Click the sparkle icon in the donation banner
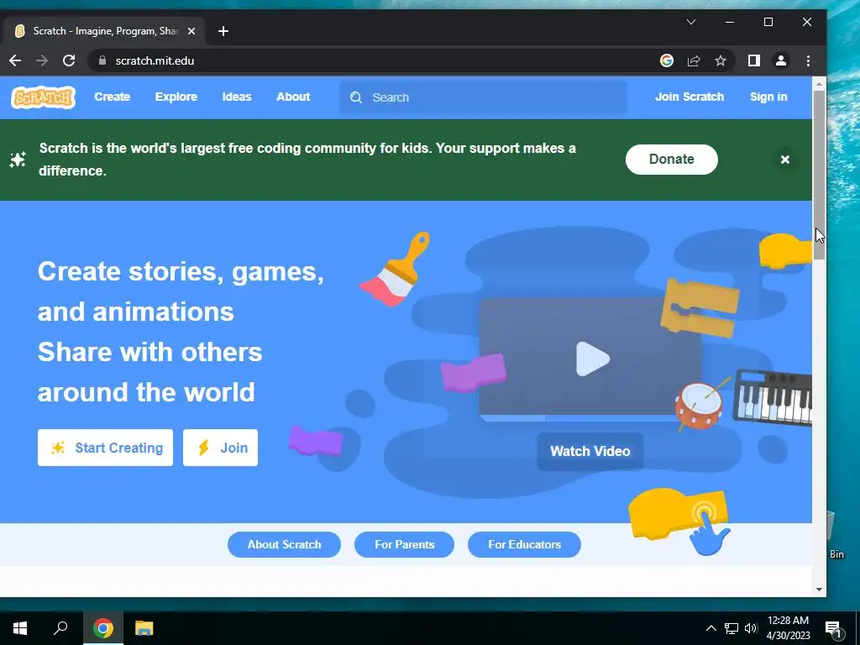The width and height of the screenshot is (860, 645). [x=18, y=160]
